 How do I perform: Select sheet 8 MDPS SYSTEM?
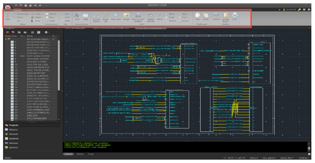(31, 59)
